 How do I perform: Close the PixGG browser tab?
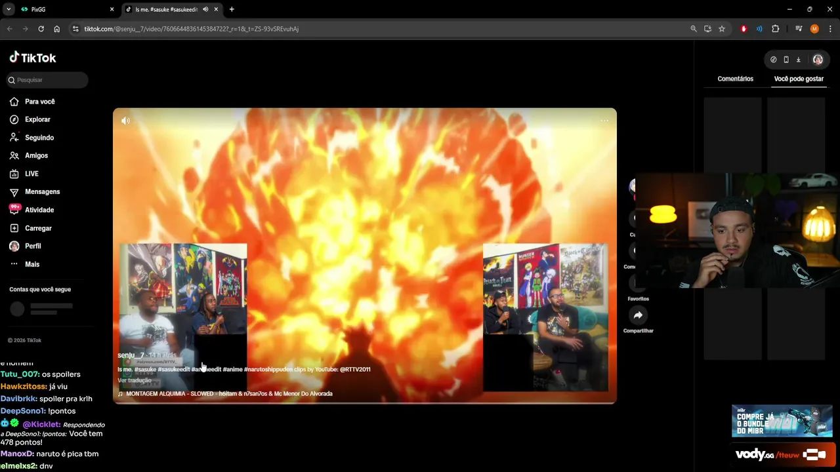112,9
